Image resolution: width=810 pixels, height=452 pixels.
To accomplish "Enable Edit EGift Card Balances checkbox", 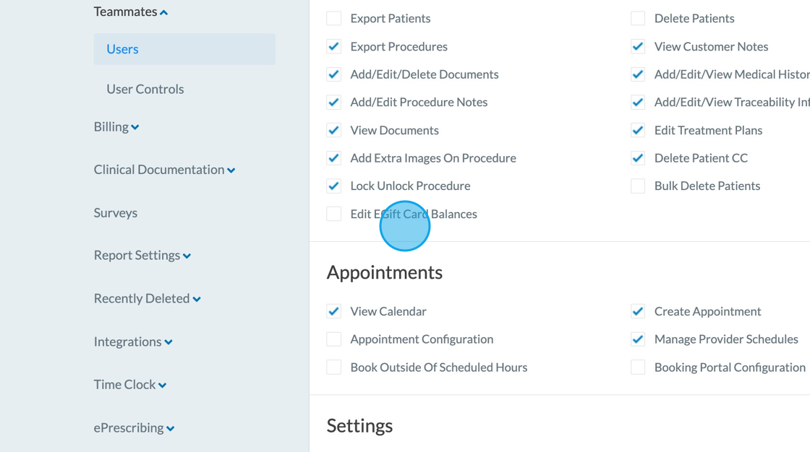I will pos(334,214).
